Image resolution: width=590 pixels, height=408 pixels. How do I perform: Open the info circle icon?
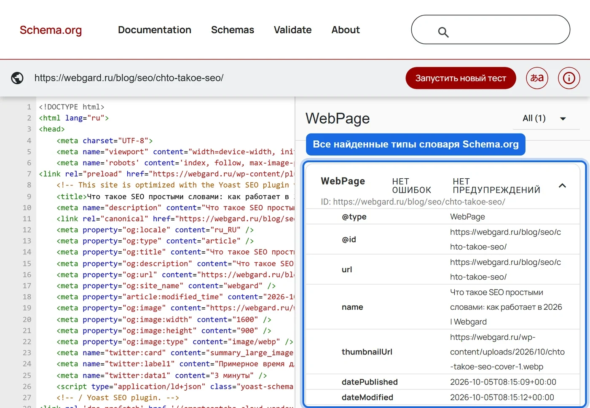point(569,78)
